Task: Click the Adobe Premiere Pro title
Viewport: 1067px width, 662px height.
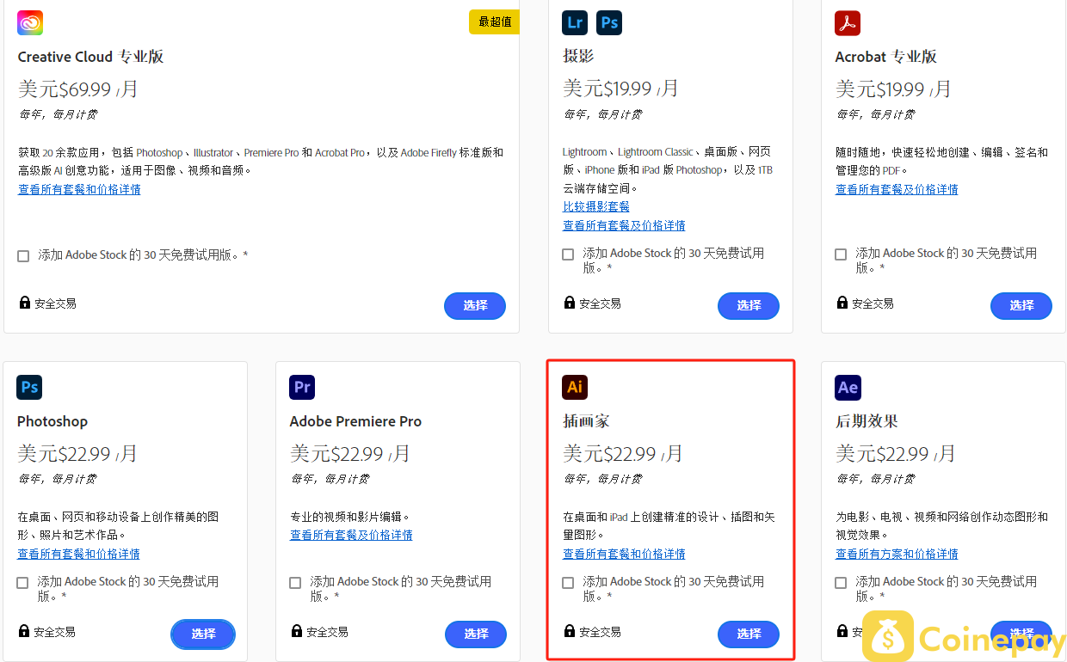Action: (355, 421)
